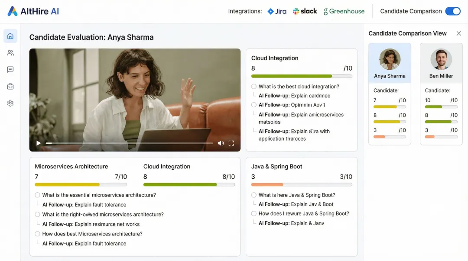Image resolution: width=468 pixels, height=261 pixels.
Task: Disable the Candidate Comparison toggle
Action: coord(452,11)
